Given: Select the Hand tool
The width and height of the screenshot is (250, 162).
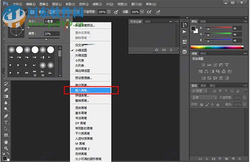Looking at the screenshot, I should coord(6,142).
